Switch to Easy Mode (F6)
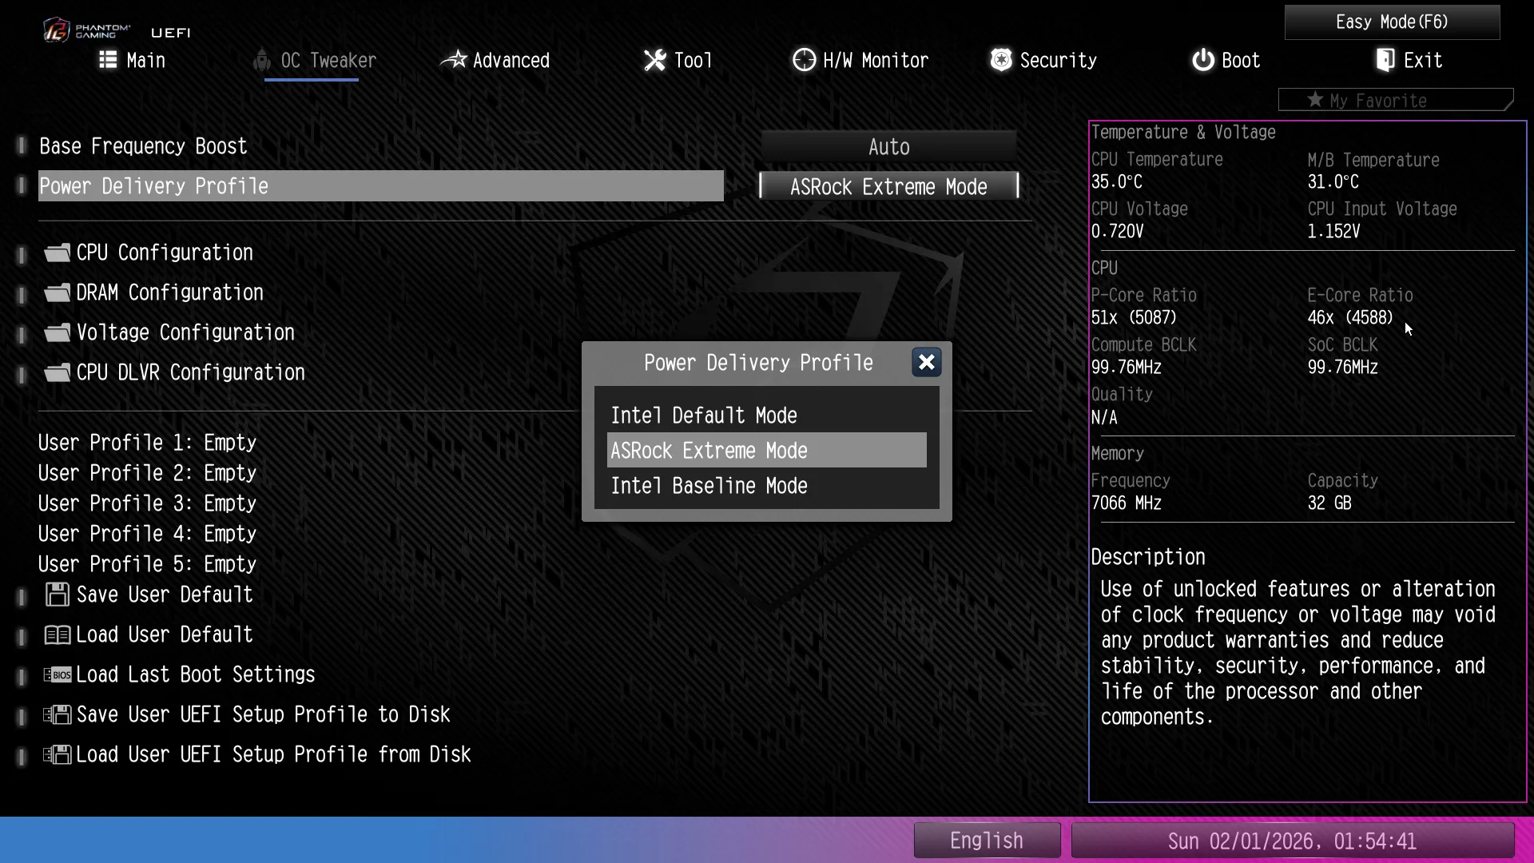Image resolution: width=1534 pixels, height=863 pixels. click(1392, 22)
